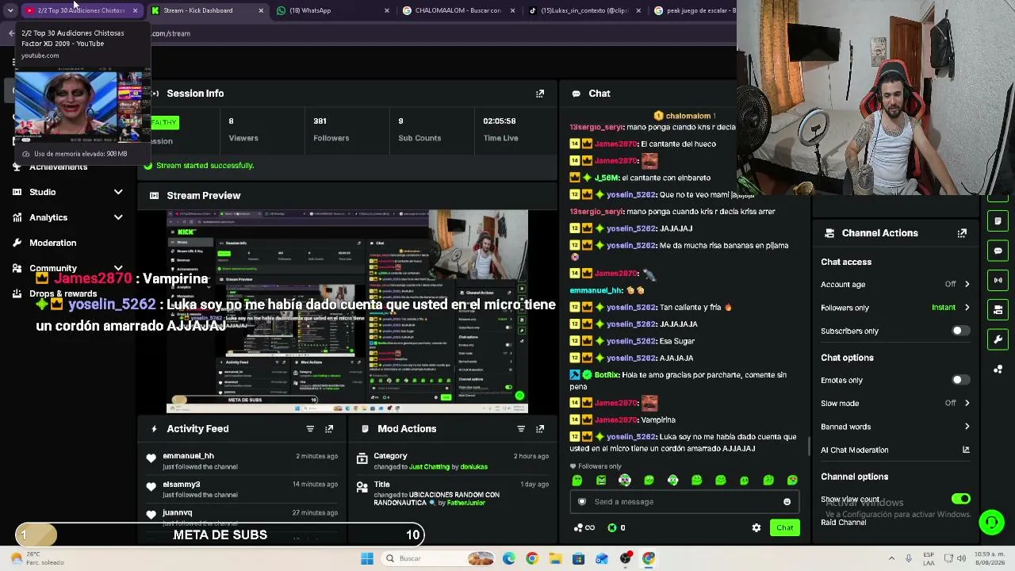
Task: Switch to the peak juego de escalar tab
Action: pyautogui.click(x=694, y=10)
